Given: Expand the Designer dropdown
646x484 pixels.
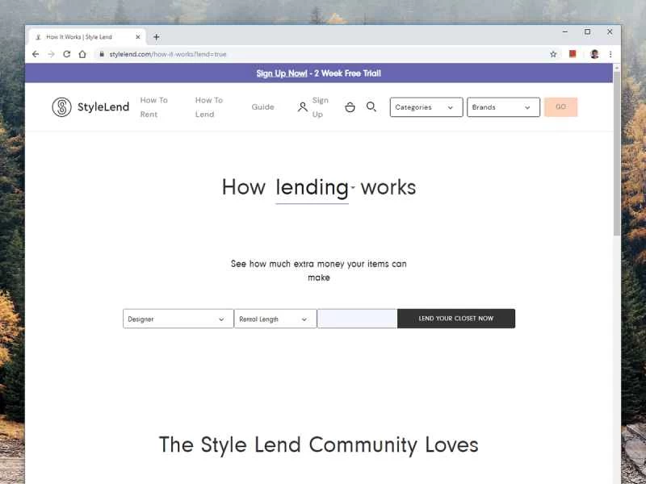Looking at the screenshot, I should pos(177,319).
